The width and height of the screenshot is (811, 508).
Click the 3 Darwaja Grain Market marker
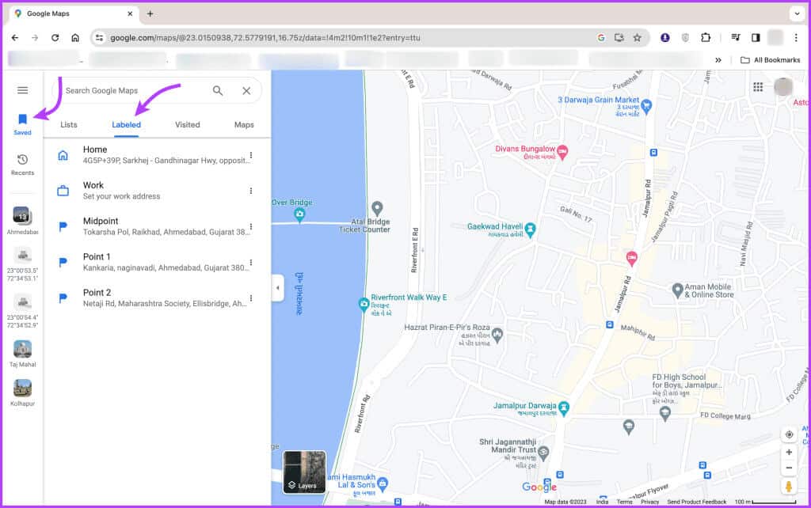pos(646,107)
